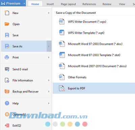The height and width of the screenshot is (130, 135).
Task: Expand the Print submenu arrow
Action: [49, 57]
